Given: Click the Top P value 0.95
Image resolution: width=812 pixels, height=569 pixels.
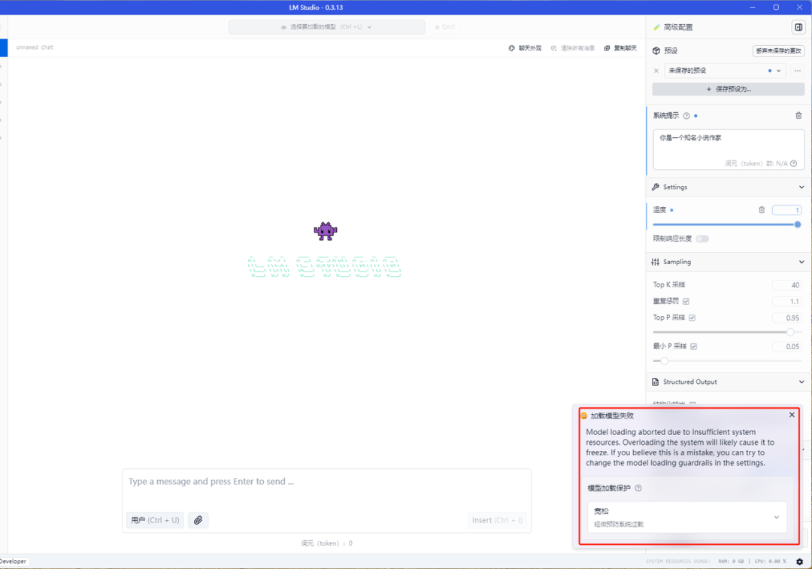Looking at the screenshot, I should pos(786,318).
